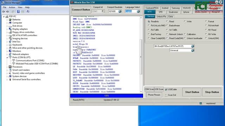Open View menu in Device Manager
The height and width of the screenshot is (126, 225).
point(20,7)
